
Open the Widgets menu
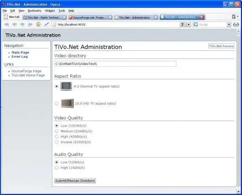pyautogui.click(x=50, y=11)
